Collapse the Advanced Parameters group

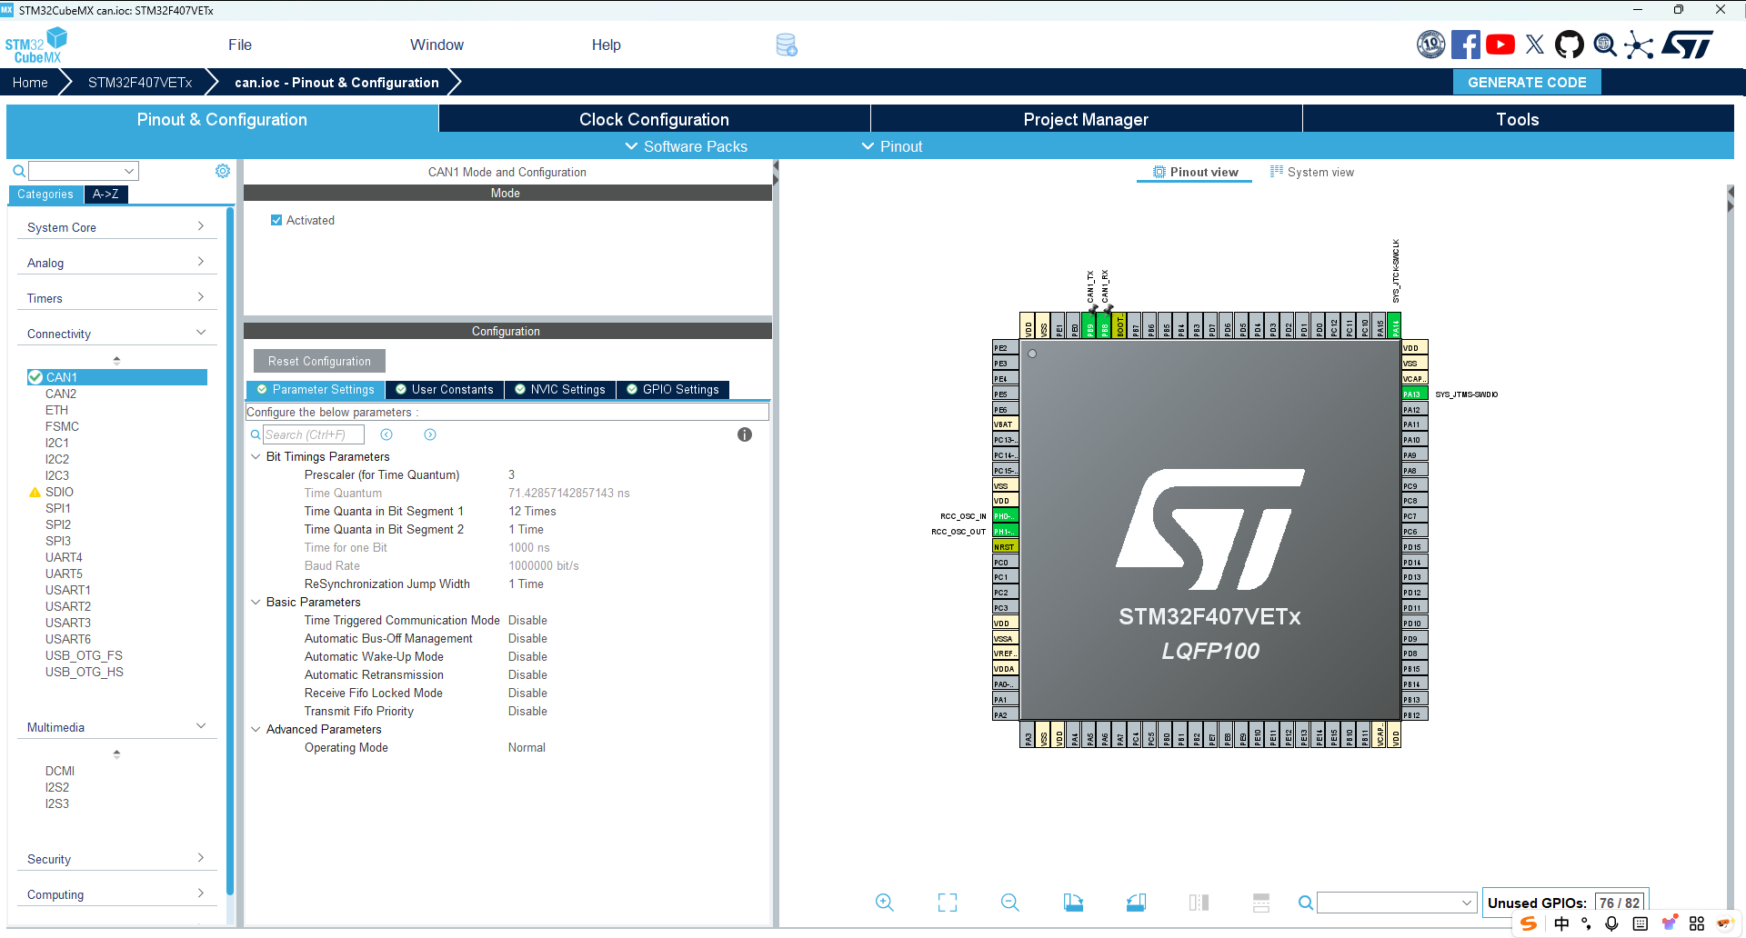point(256,729)
